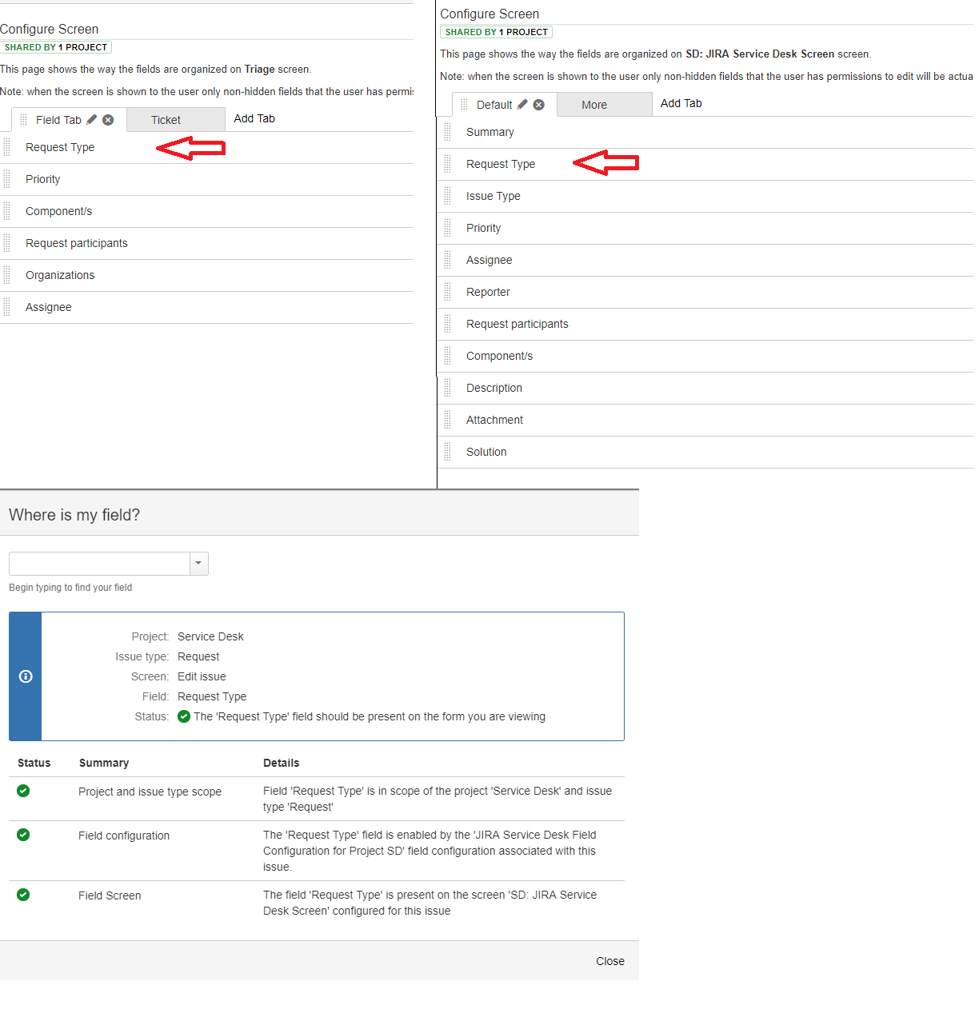Grab the drag handle beside Description
The image size is (979, 1029).
pos(447,388)
